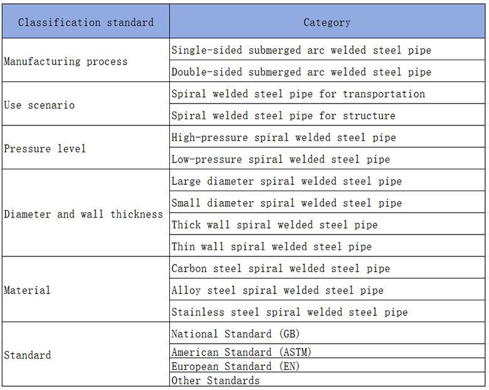The height and width of the screenshot is (390, 489).
Task: Select Other Standards cell
Action: click(327, 379)
